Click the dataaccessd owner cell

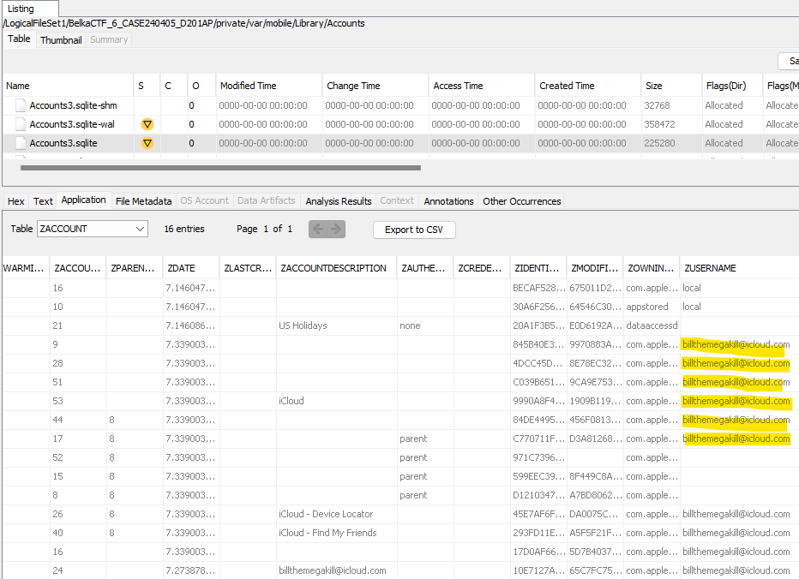coord(652,325)
